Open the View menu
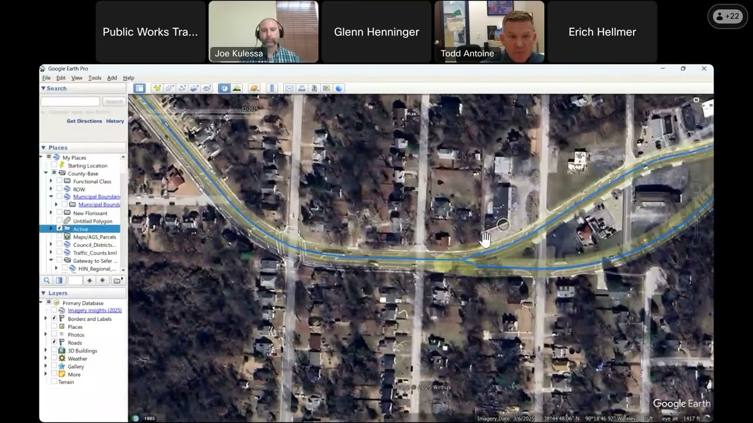Image resolution: width=753 pixels, height=423 pixels. click(x=77, y=78)
